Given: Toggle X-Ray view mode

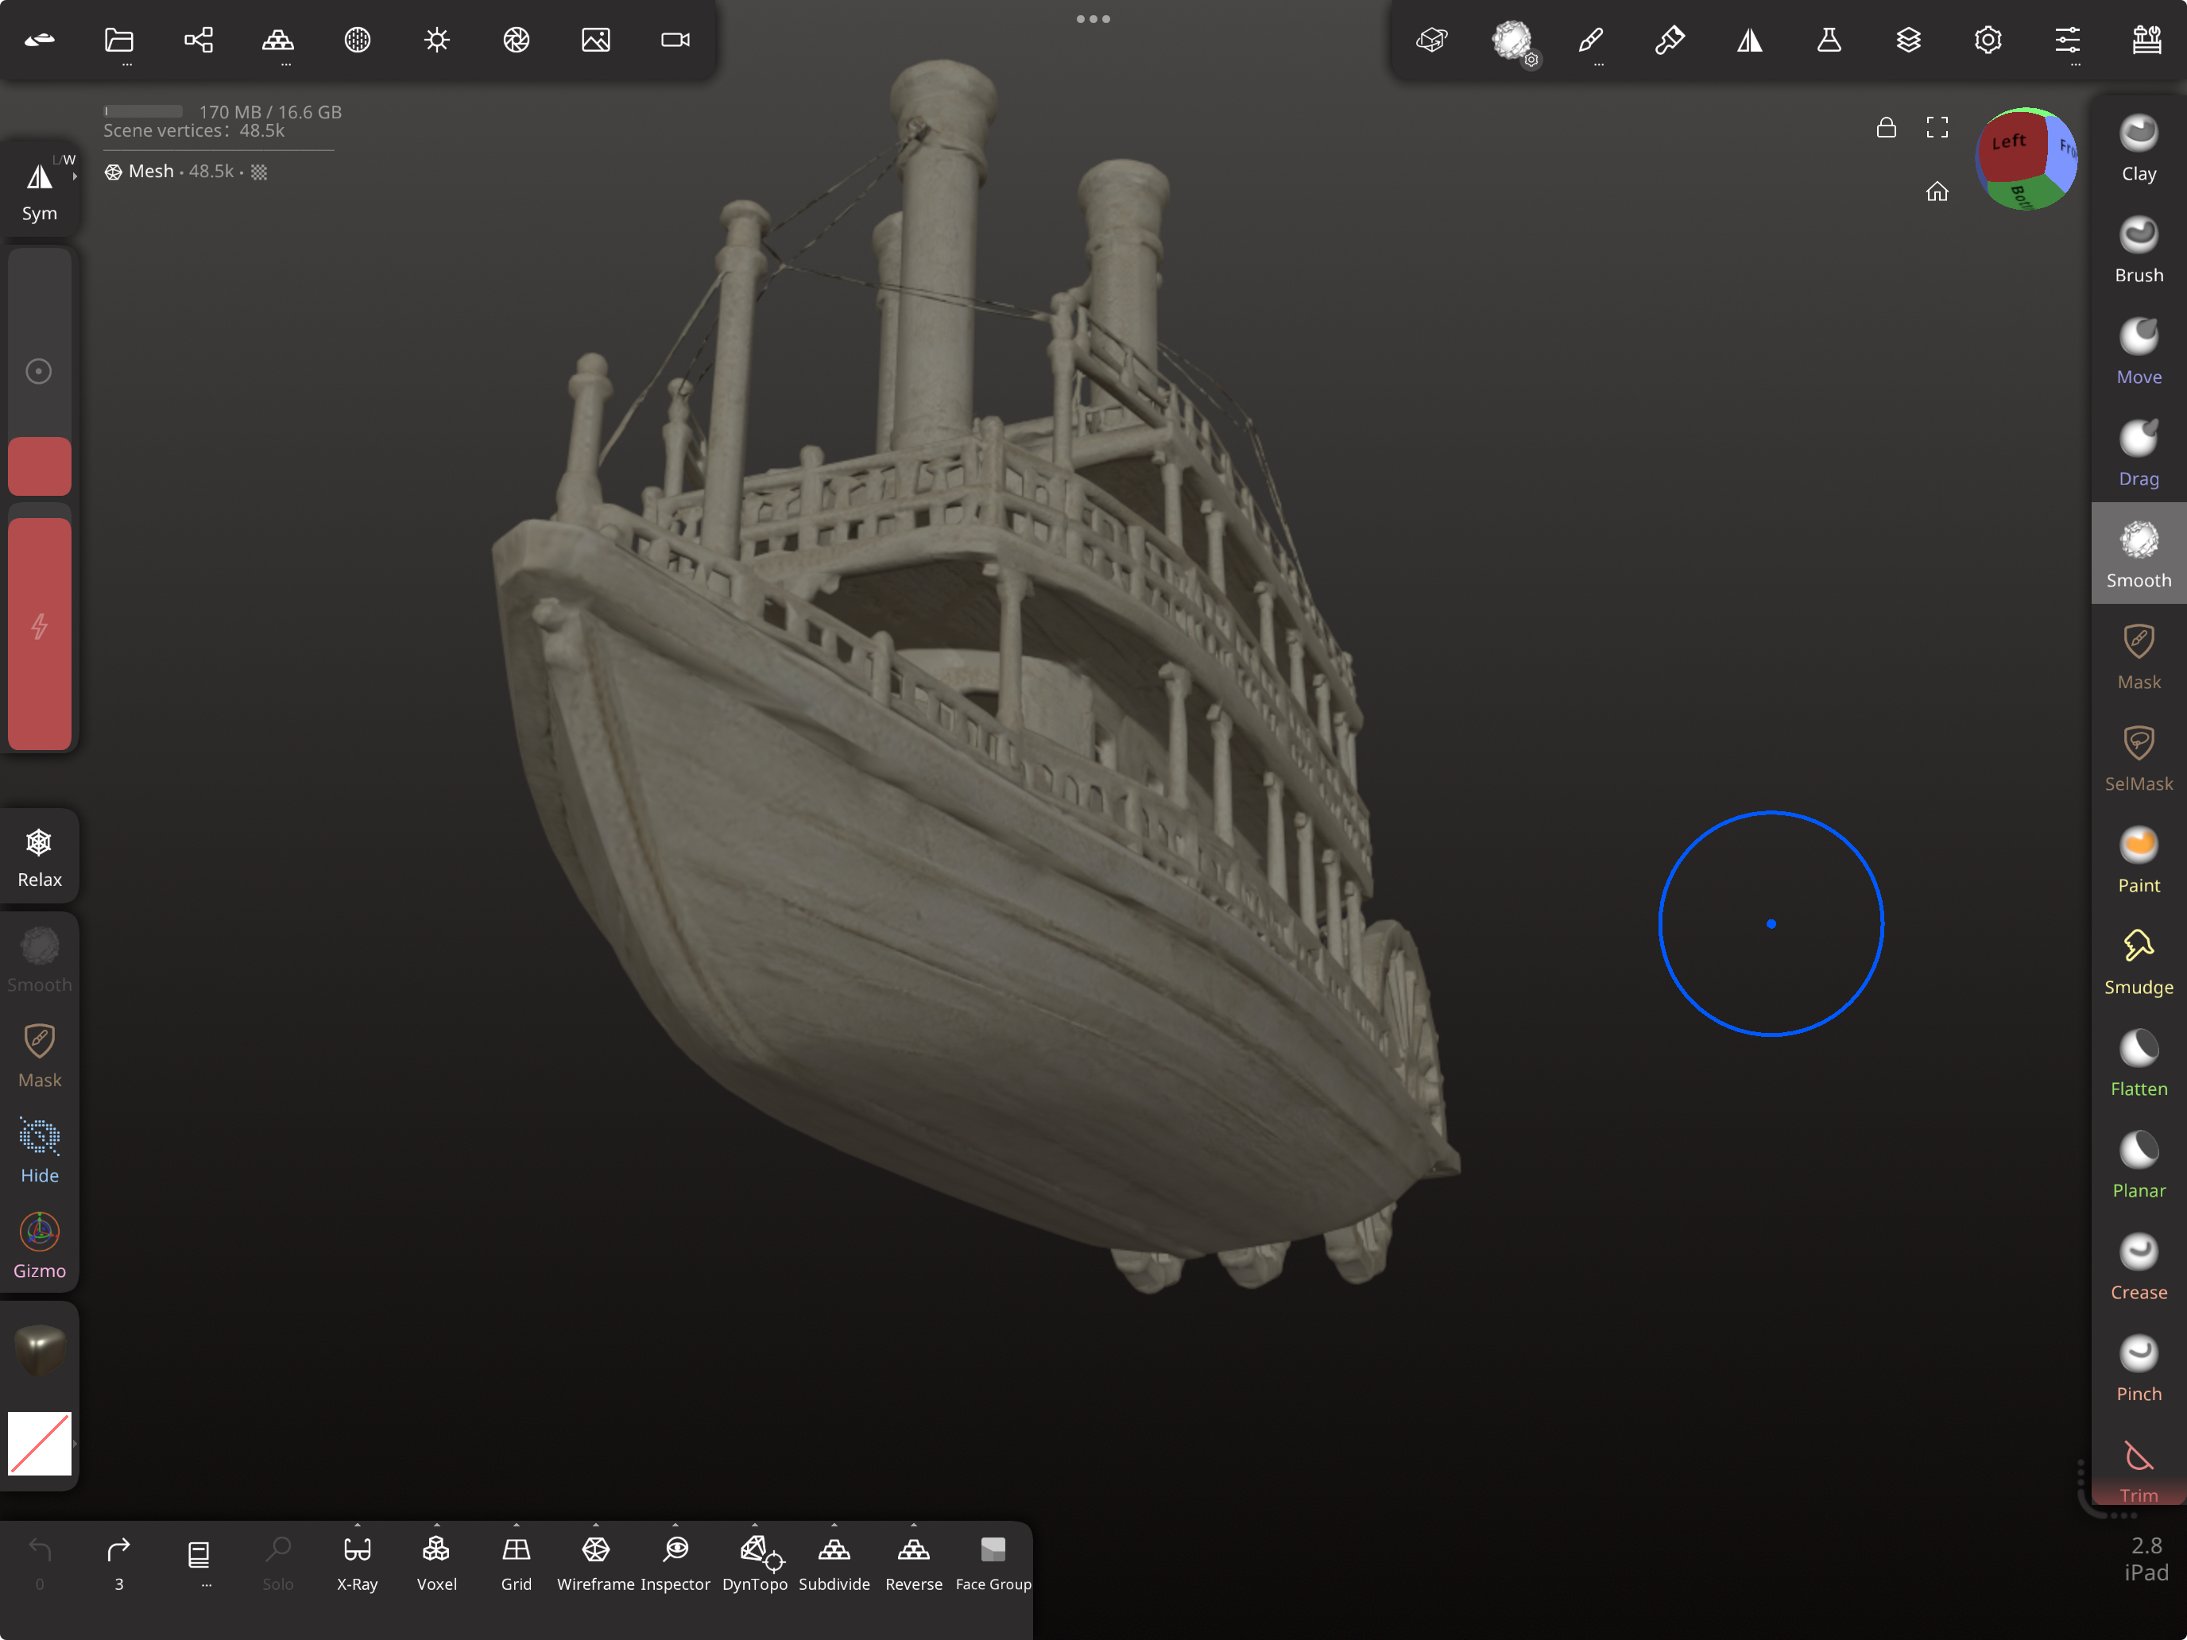Looking at the screenshot, I should 357,1563.
